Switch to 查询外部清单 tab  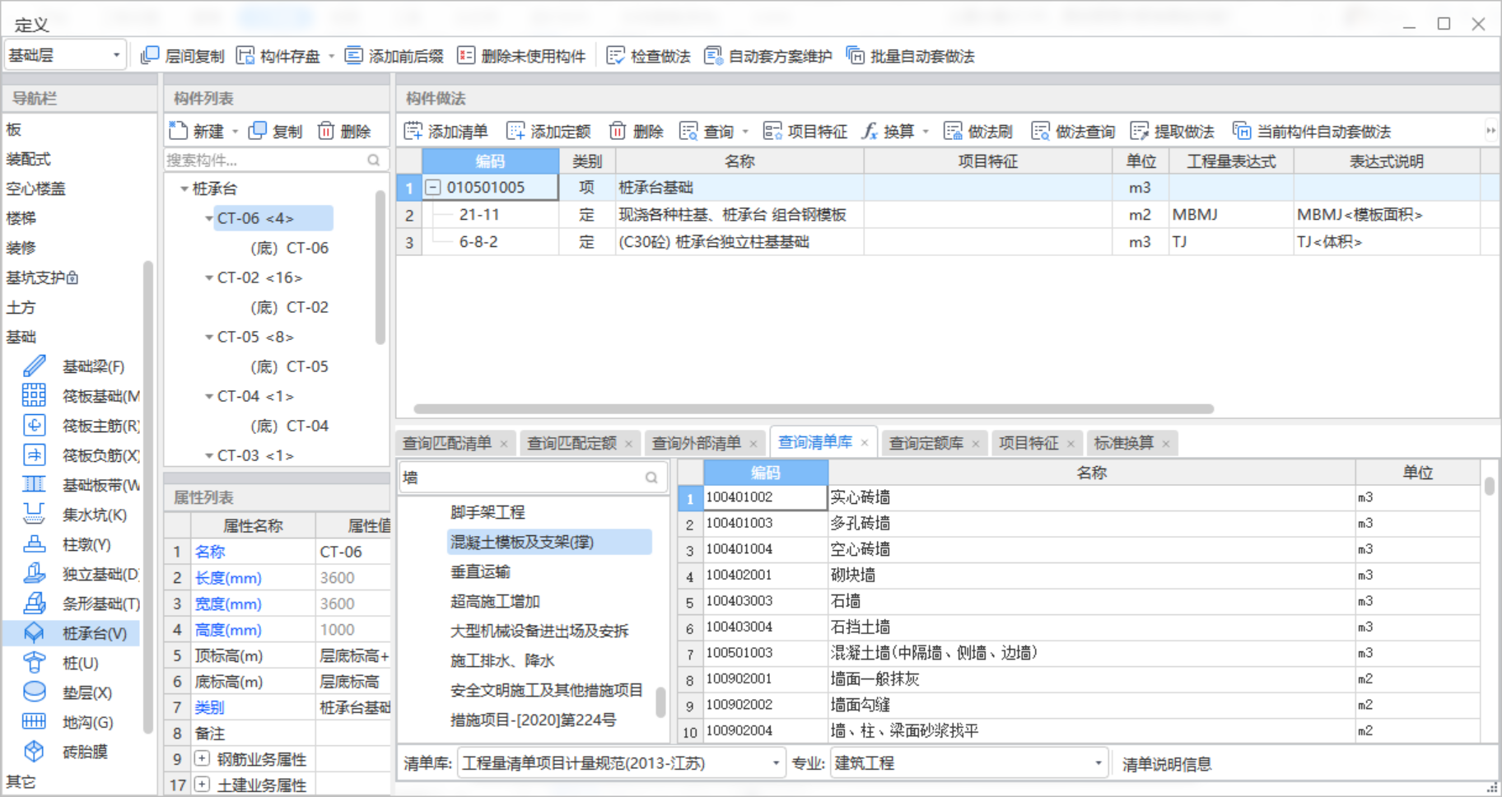pos(697,443)
